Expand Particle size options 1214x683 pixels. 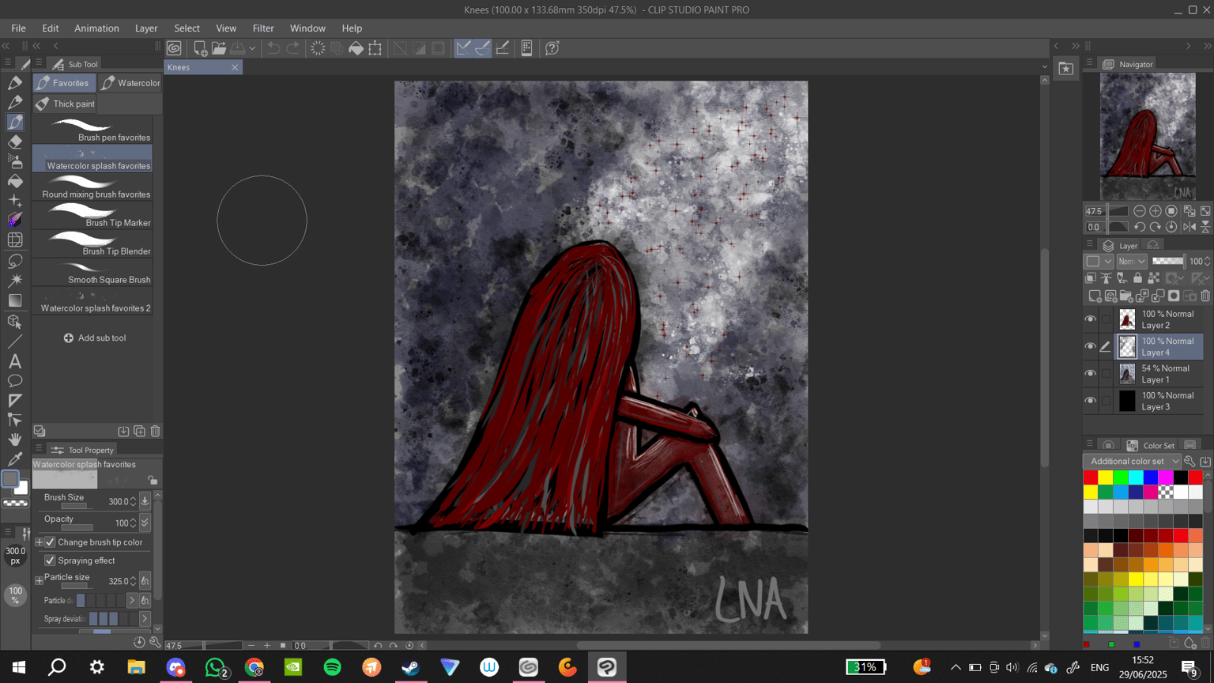pyautogui.click(x=39, y=580)
